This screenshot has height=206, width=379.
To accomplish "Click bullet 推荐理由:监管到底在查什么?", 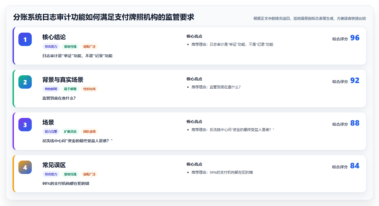I will (x=216, y=87).
